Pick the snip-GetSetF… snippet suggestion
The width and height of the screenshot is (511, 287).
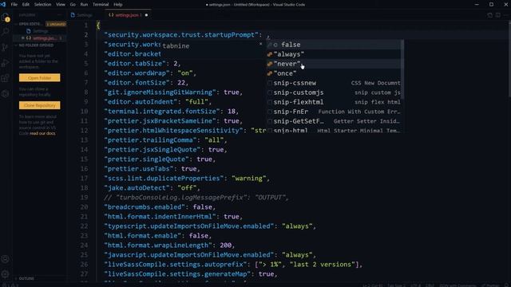click(334, 121)
